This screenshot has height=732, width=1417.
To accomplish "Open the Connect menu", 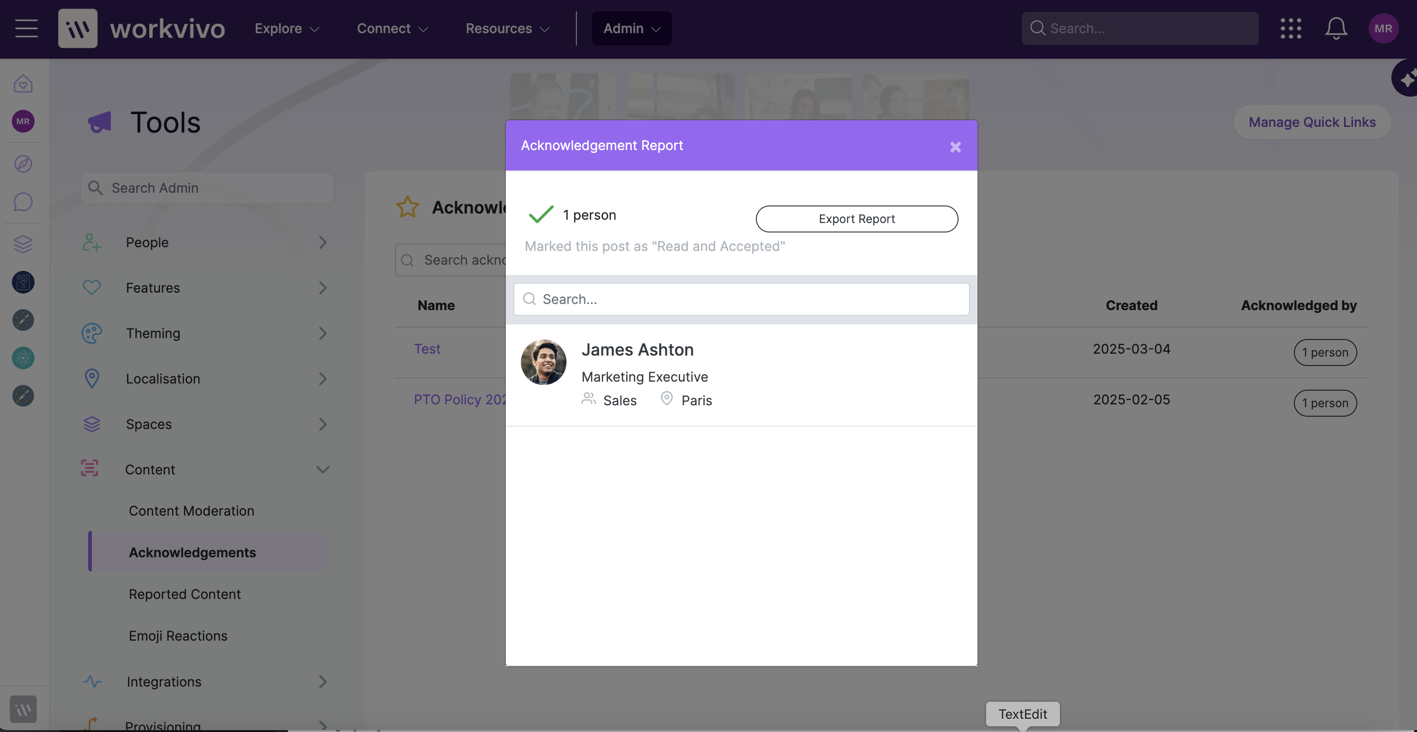I will point(392,28).
